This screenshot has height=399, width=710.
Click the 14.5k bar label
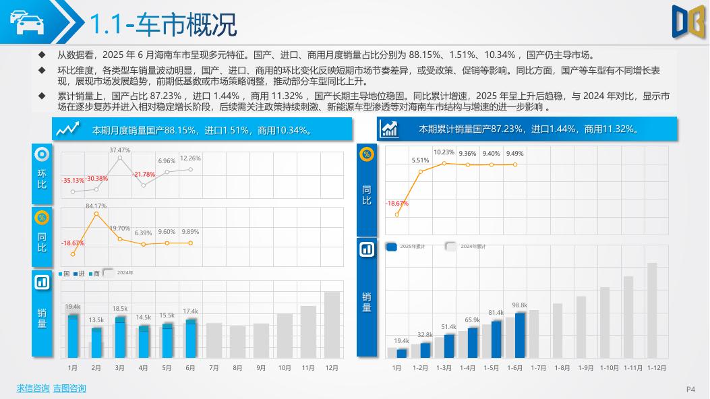[143, 317]
